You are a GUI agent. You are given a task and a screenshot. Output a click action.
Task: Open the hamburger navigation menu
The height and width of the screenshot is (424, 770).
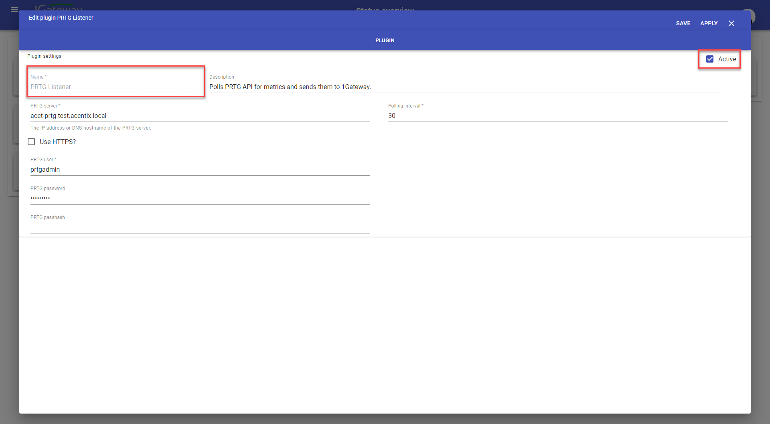point(14,10)
